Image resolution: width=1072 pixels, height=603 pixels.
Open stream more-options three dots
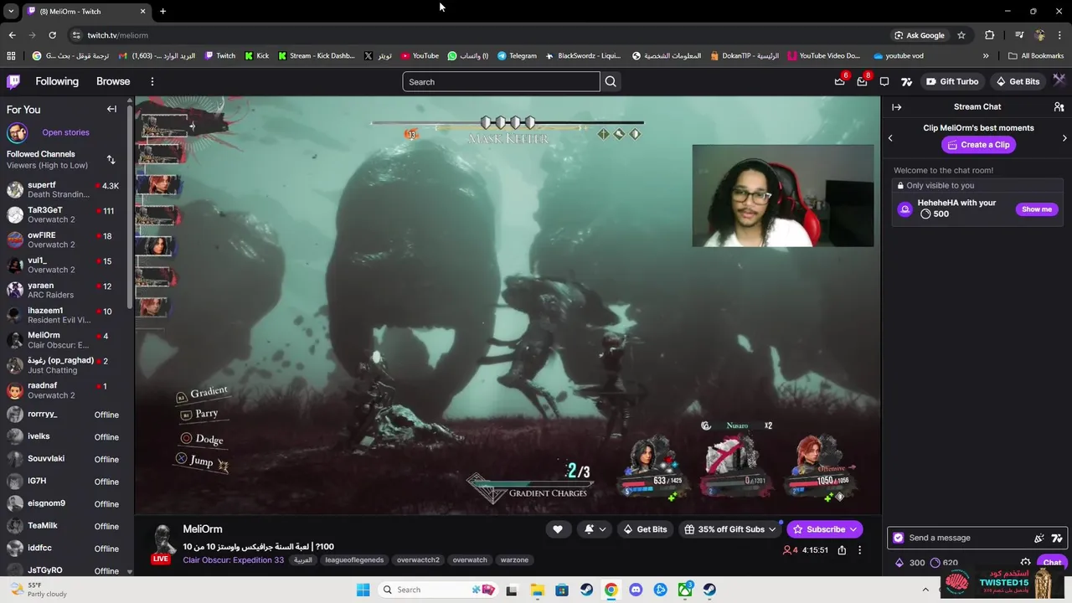point(859,550)
